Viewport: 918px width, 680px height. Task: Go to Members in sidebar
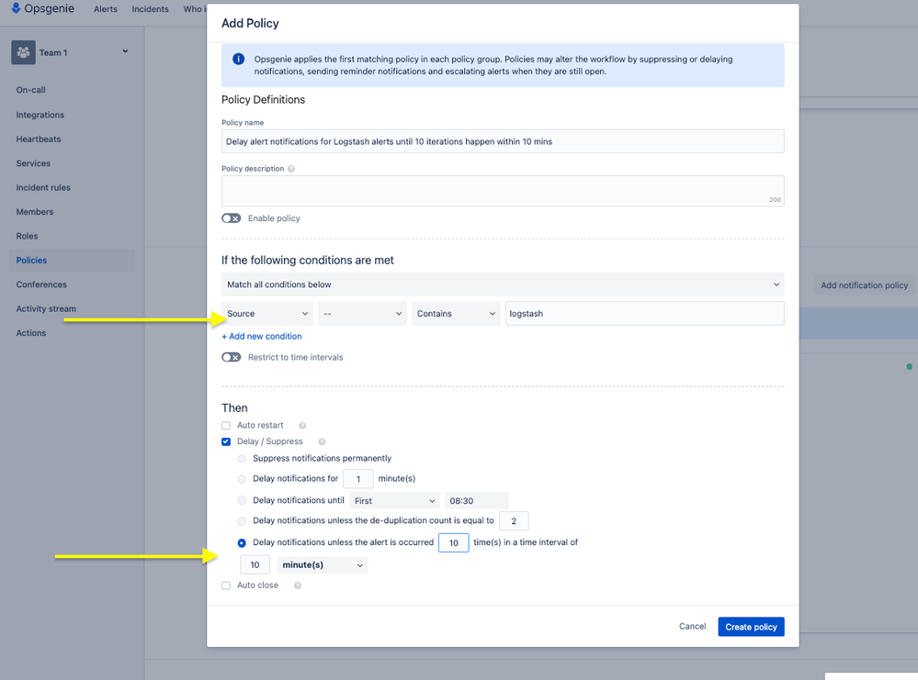click(35, 212)
